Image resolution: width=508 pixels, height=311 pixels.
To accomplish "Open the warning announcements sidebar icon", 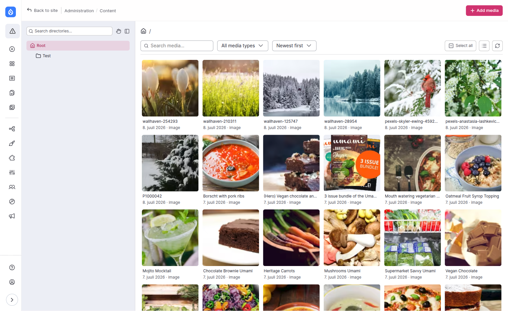I will point(12,31).
